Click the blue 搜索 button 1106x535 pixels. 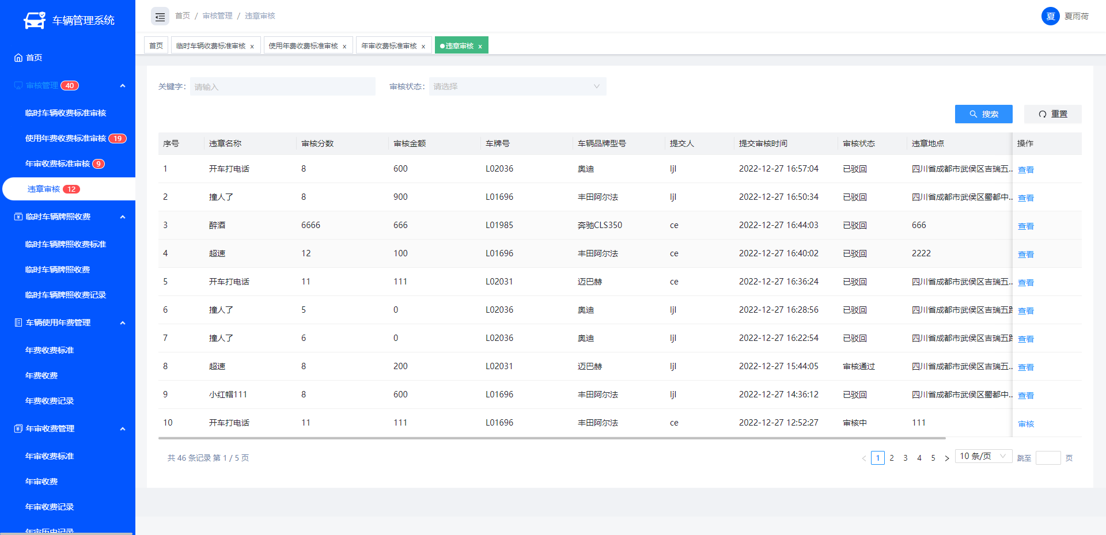[x=984, y=114]
